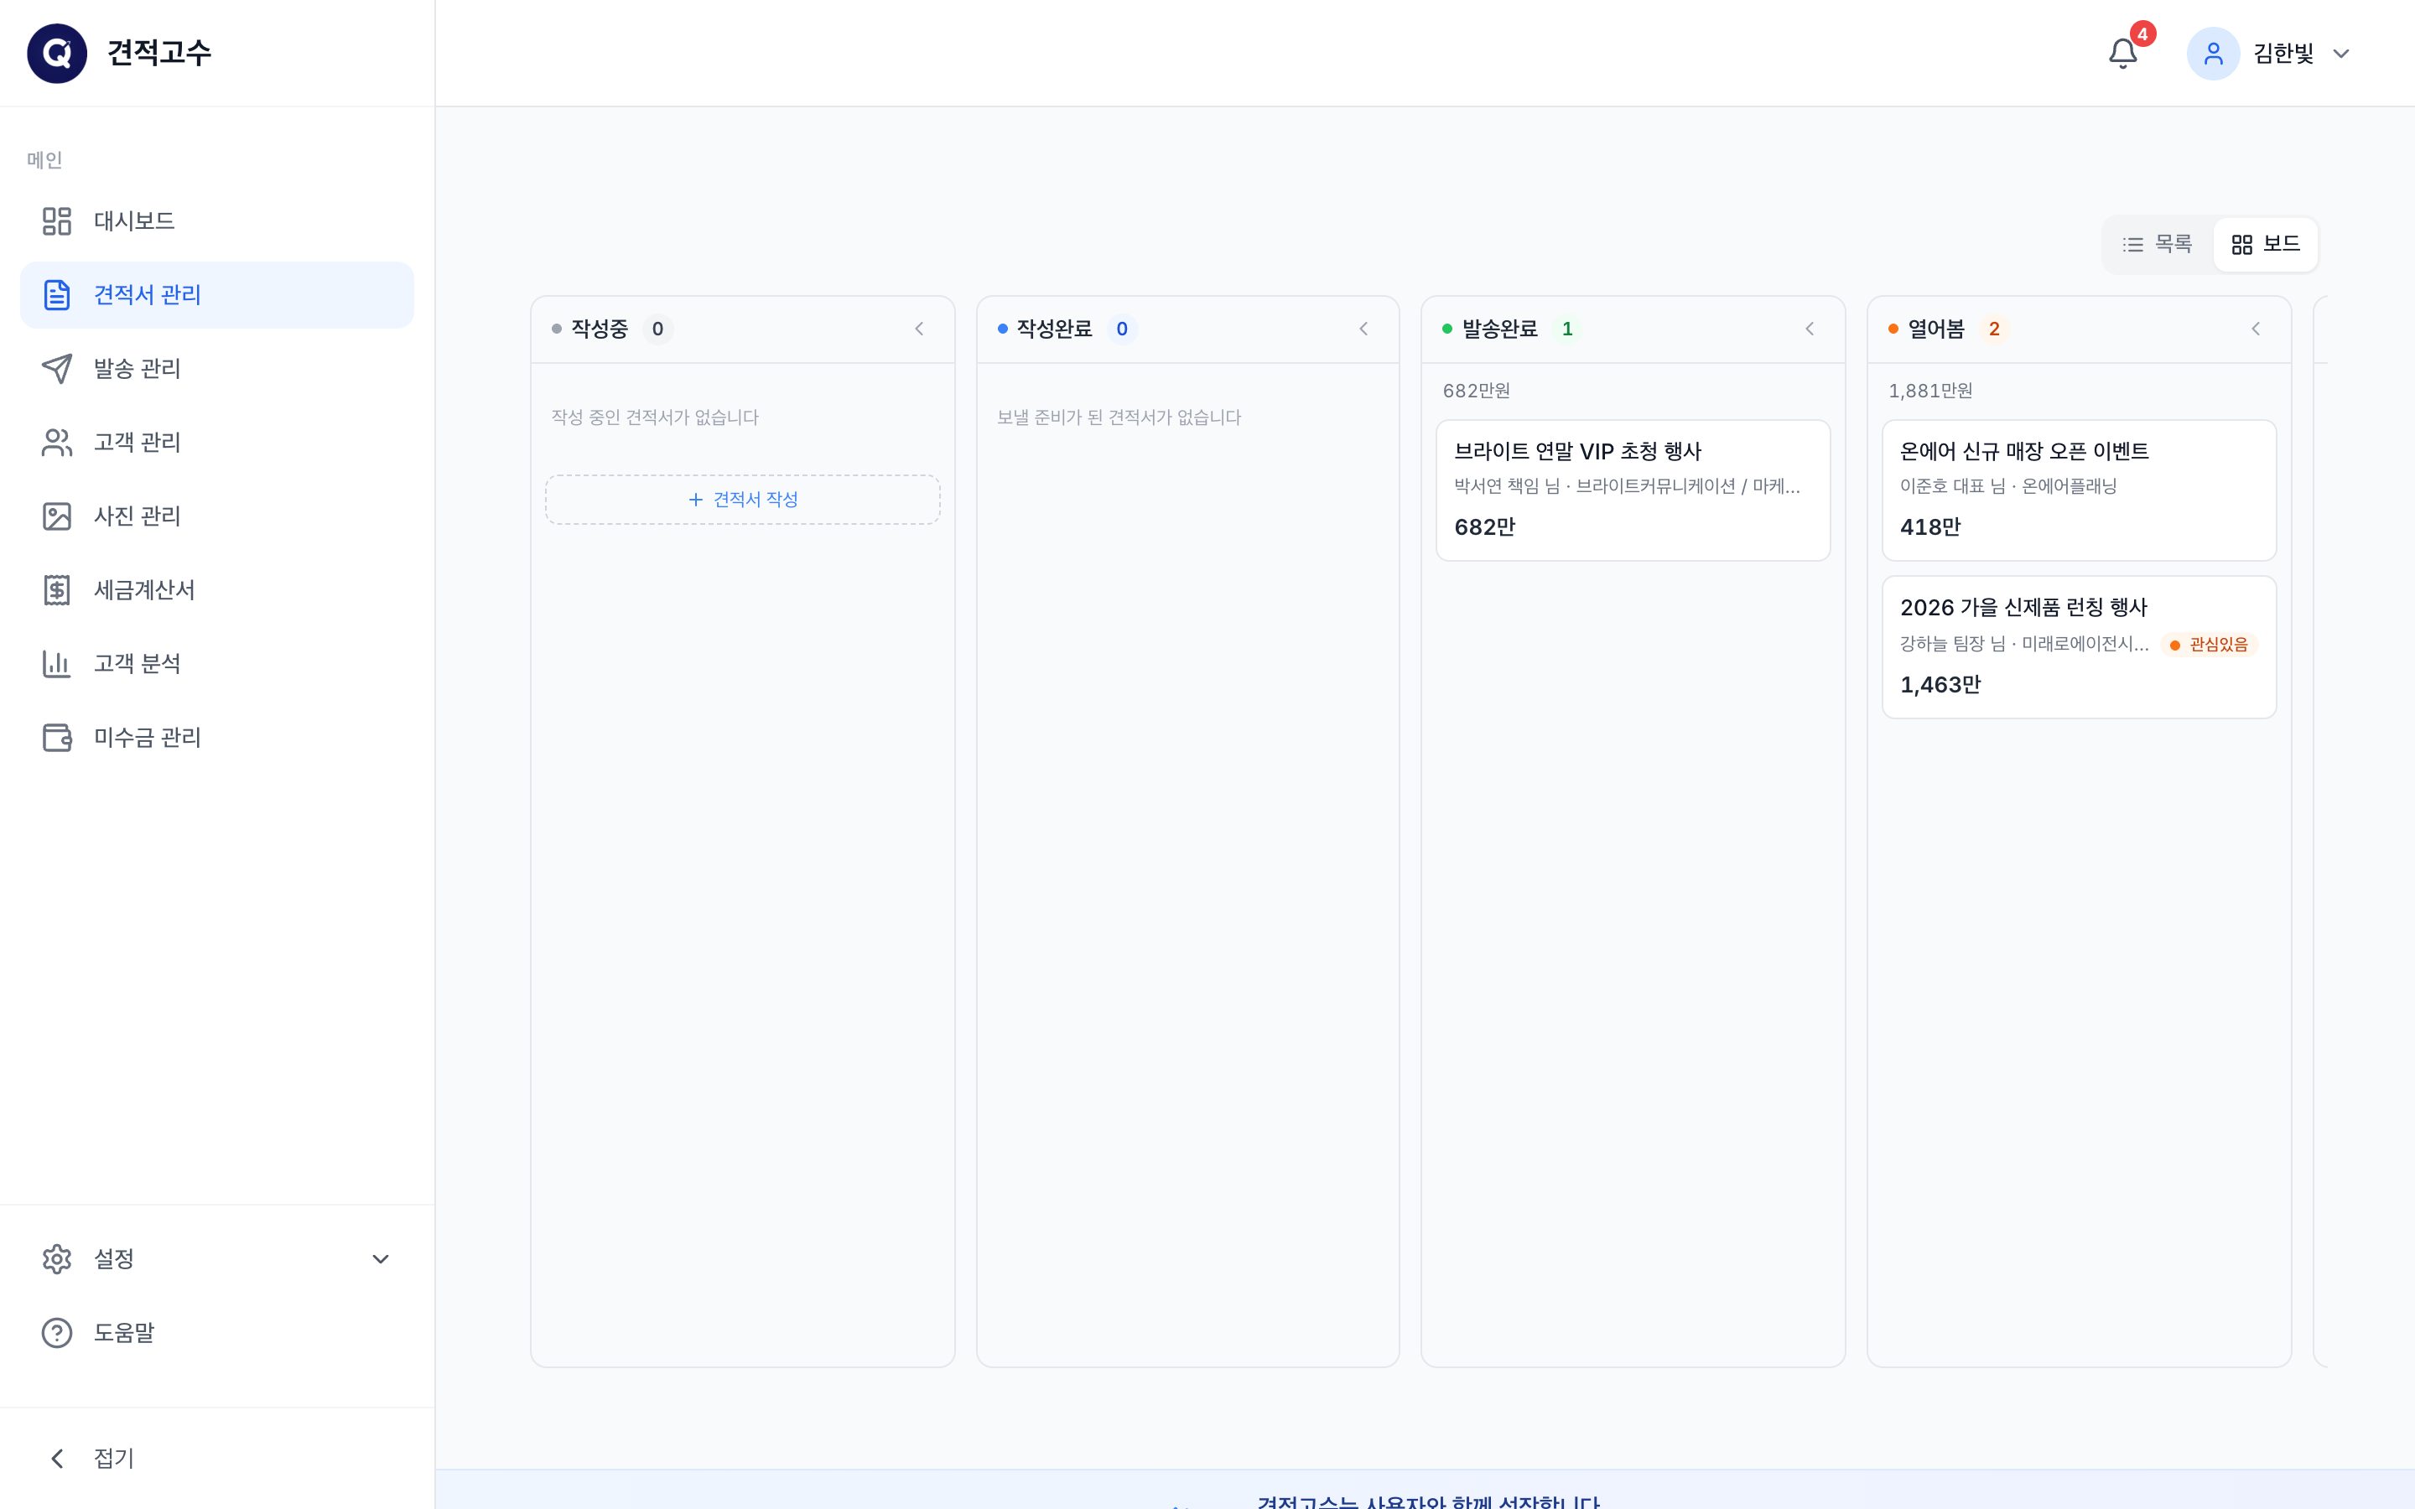This screenshot has height=1509, width=2415.
Task: Expand the 설정 menu chevron
Action: pyautogui.click(x=380, y=1258)
